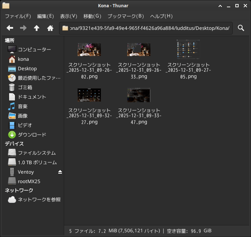Open 最近使用したファイル in sidebar
Image resolution: width=251 pixels, height=237 pixels.
(39, 78)
